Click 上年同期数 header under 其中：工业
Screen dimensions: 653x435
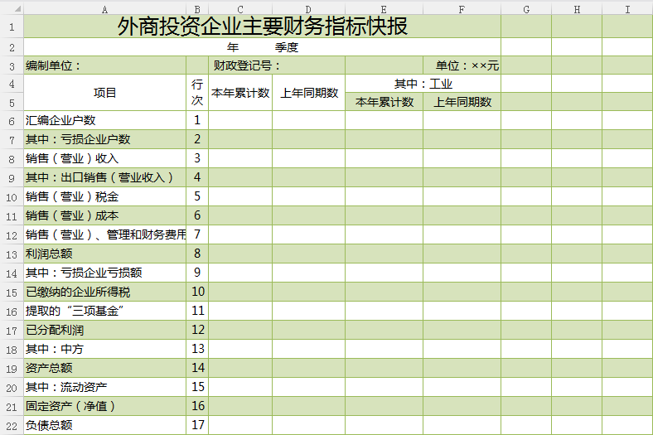pos(462,102)
